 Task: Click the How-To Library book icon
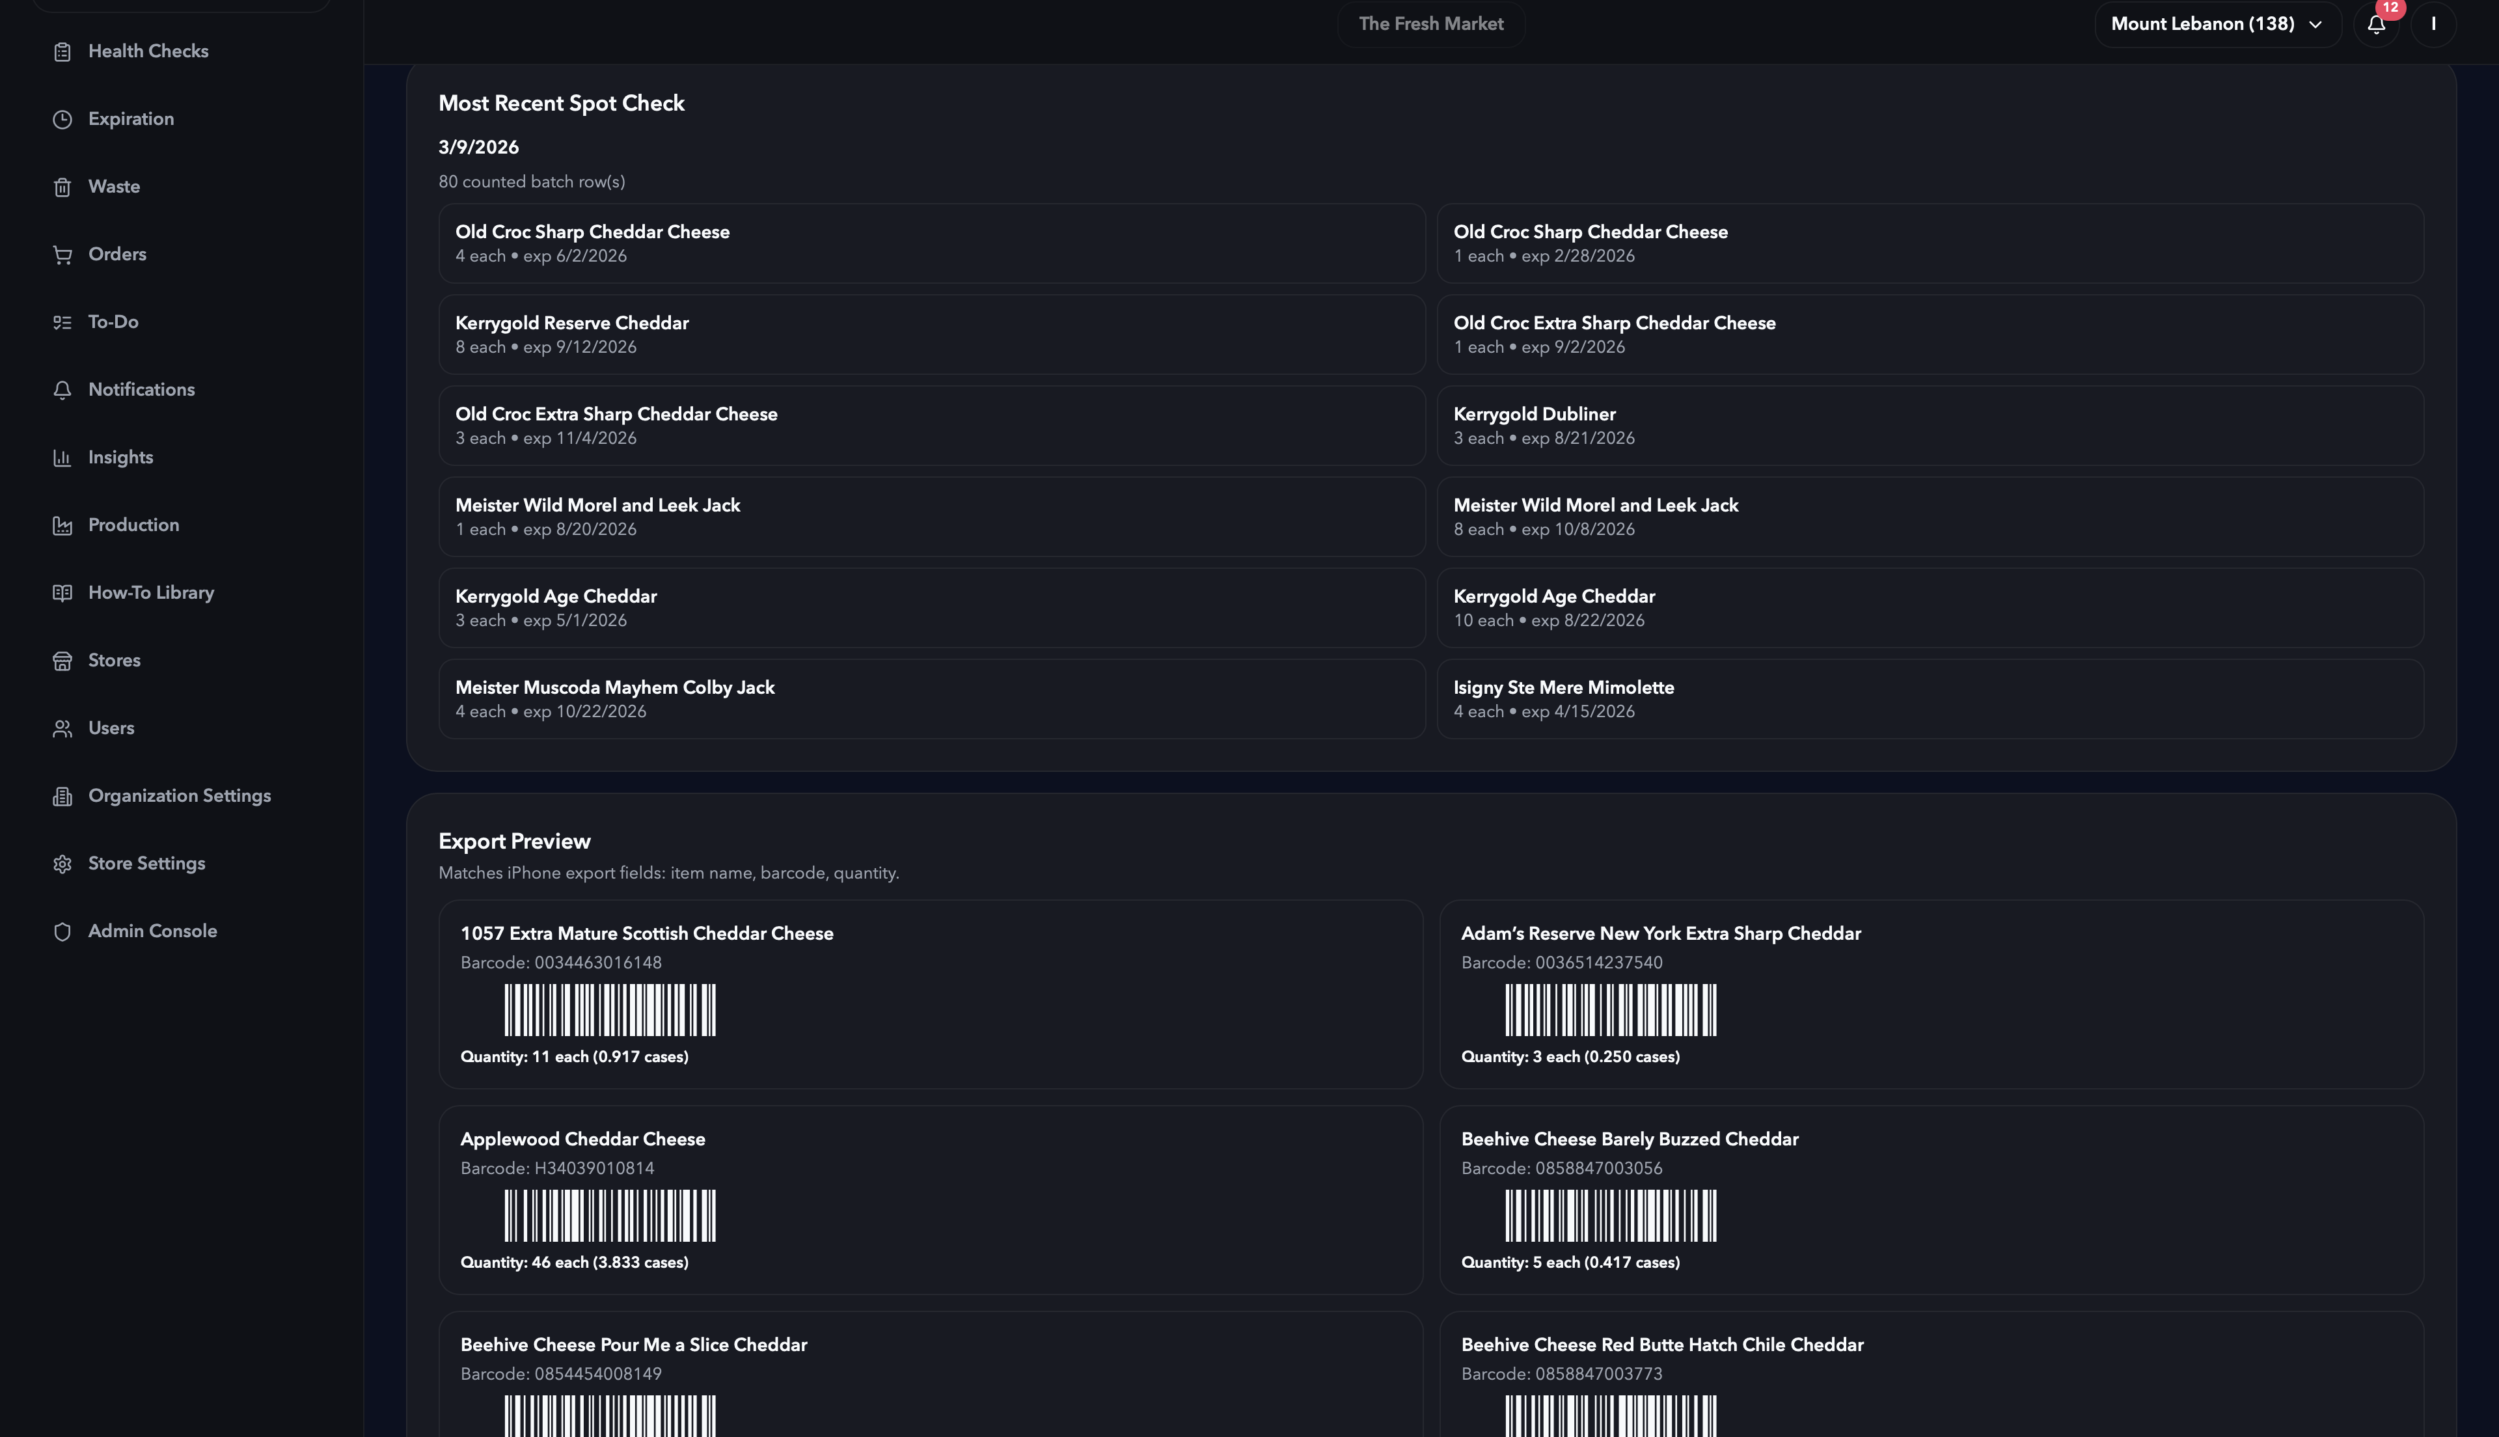pos(62,593)
